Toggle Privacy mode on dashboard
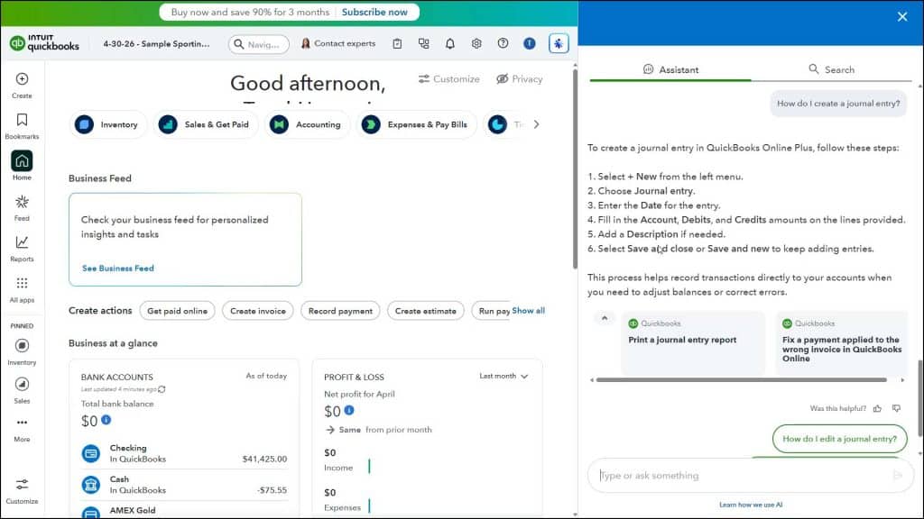This screenshot has height=519, width=924. pyautogui.click(x=519, y=79)
